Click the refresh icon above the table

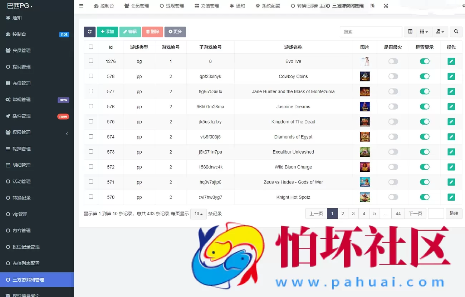click(89, 32)
